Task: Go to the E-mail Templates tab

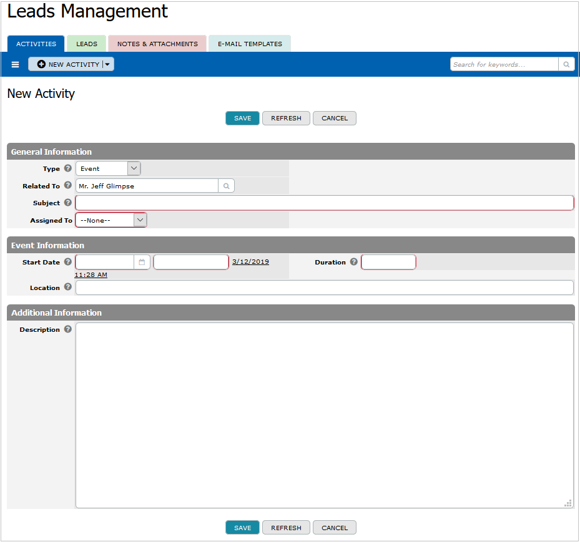Action: point(250,44)
